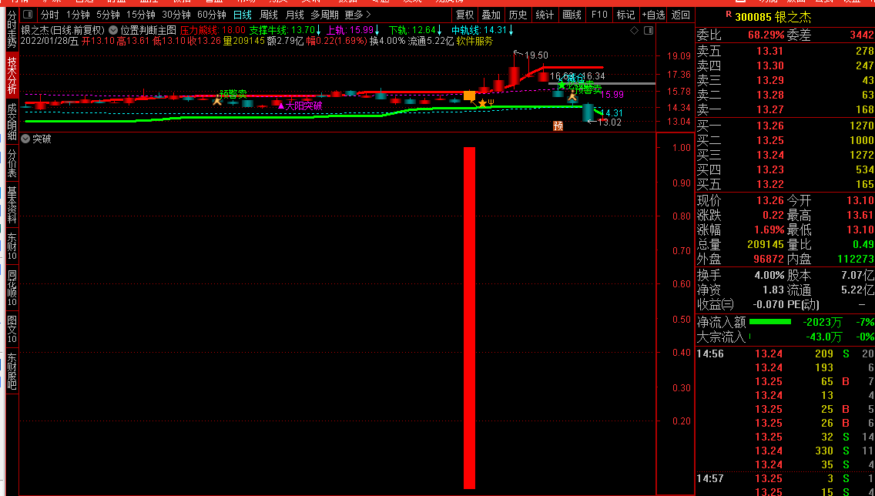The image size is (875, 496).
Task: Click the trade row with 330 S volume
Action: pyautogui.click(x=785, y=451)
